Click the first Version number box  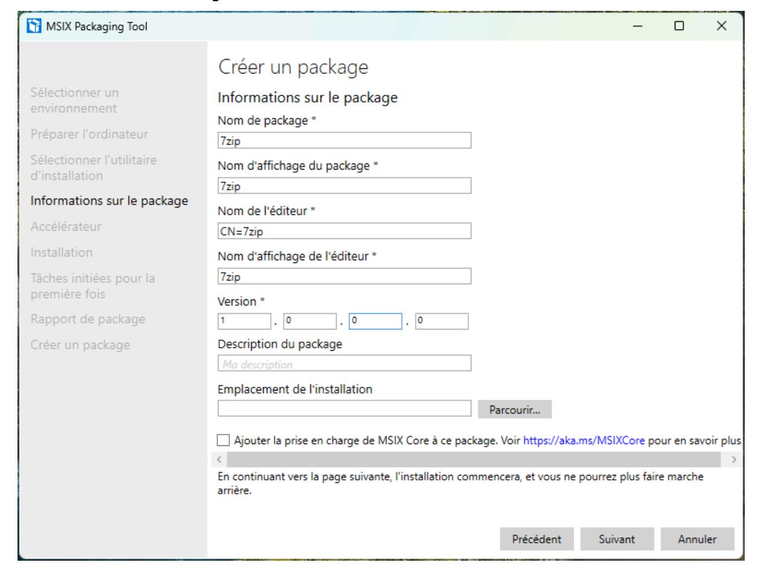[244, 321]
